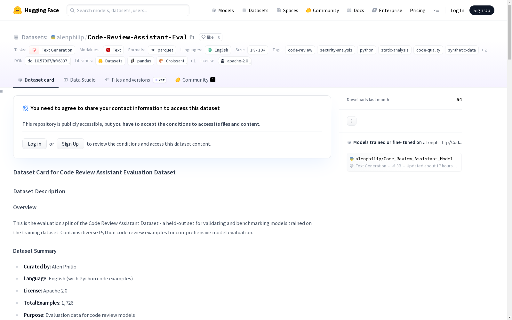Screen dimensions: 512x320
Task: Select the python tag
Action: [x=367, y=50]
